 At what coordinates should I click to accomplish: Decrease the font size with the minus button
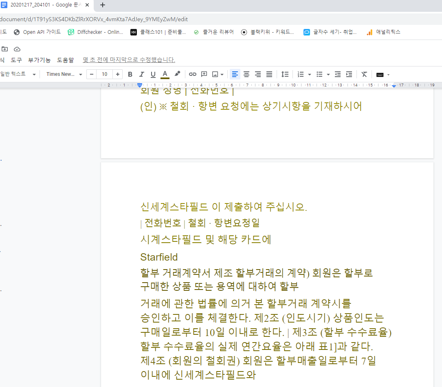tap(91, 74)
